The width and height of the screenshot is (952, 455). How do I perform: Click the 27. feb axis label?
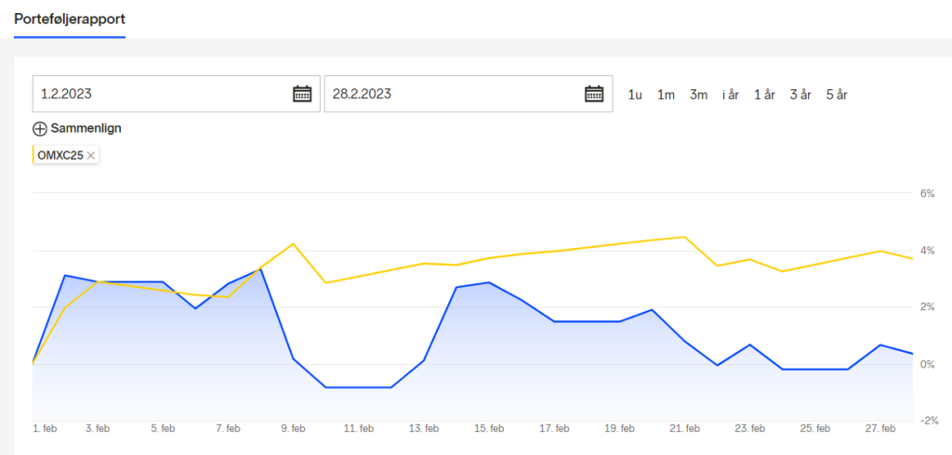880,428
